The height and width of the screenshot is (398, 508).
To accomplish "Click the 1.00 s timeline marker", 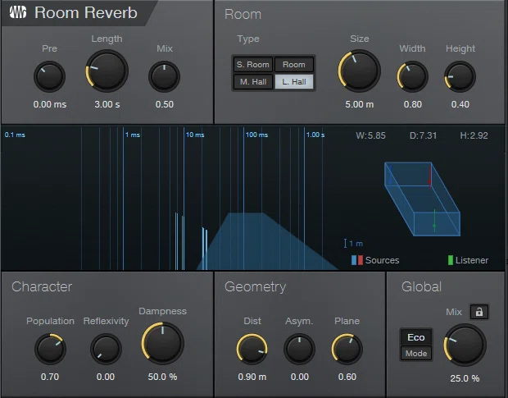I will (315, 135).
